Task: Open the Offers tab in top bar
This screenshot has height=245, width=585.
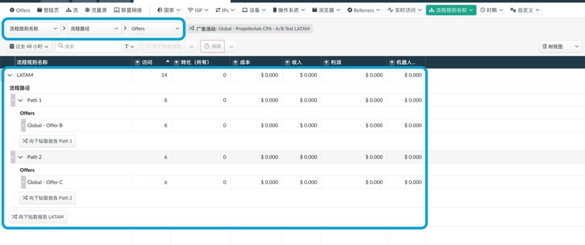Action: point(20,10)
